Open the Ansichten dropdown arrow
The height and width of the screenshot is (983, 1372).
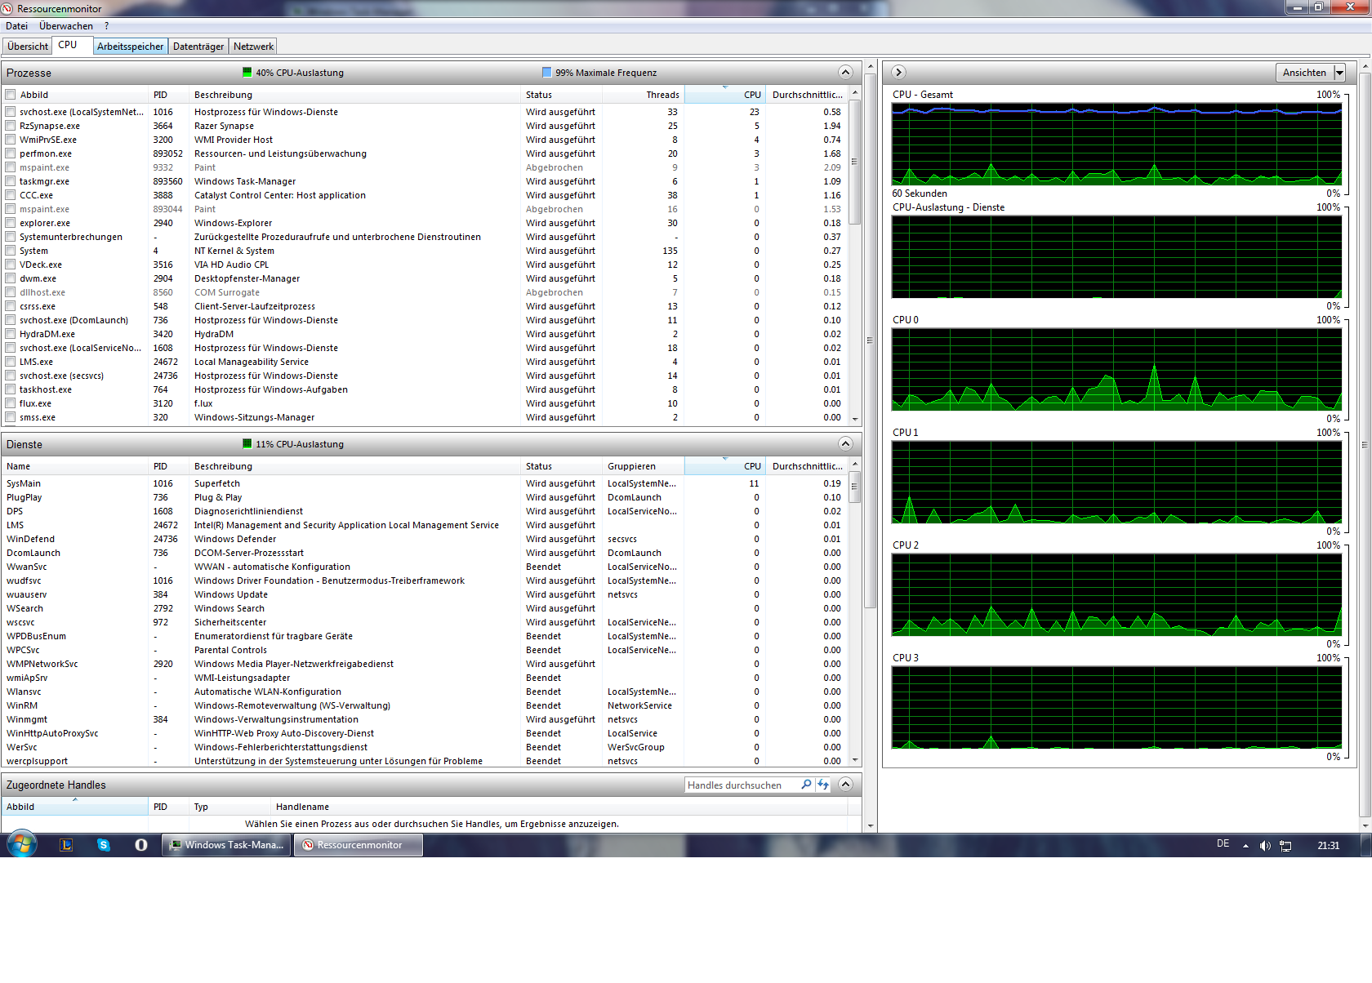[1339, 73]
